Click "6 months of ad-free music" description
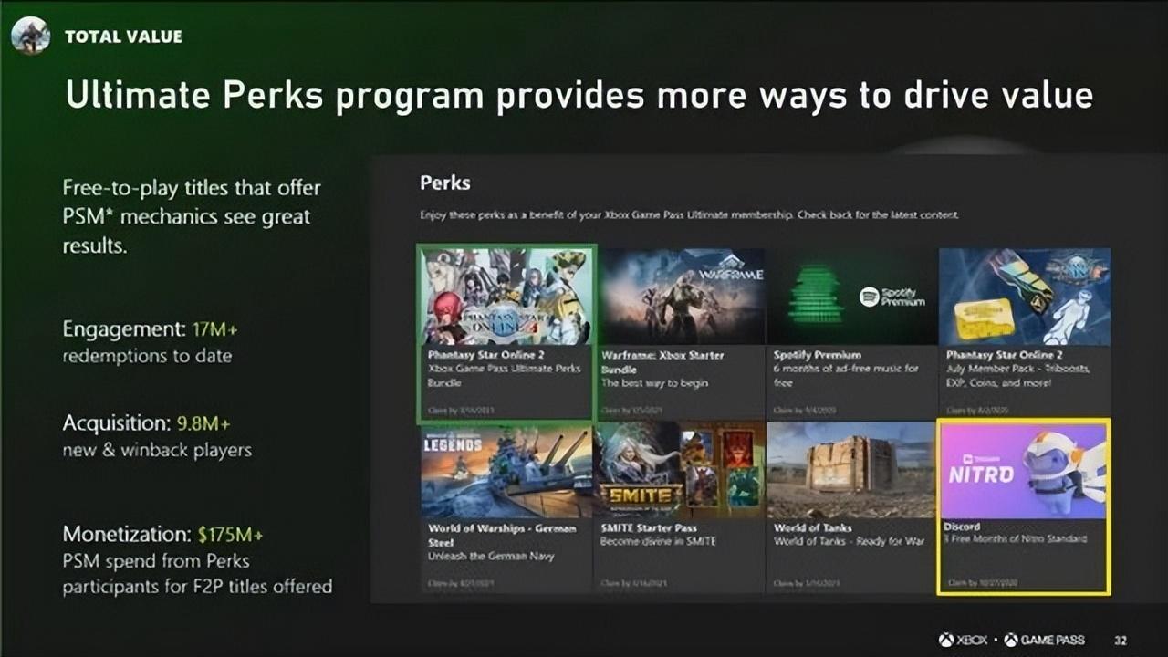The height and width of the screenshot is (657, 1168). pyautogui.click(x=846, y=375)
